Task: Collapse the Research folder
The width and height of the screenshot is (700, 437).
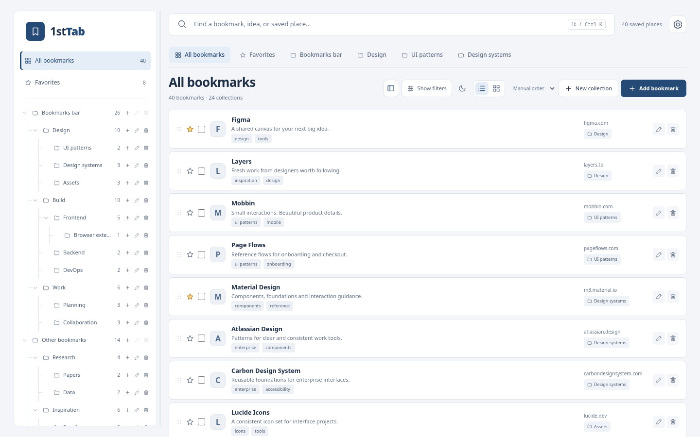Action: [x=35, y=358]
